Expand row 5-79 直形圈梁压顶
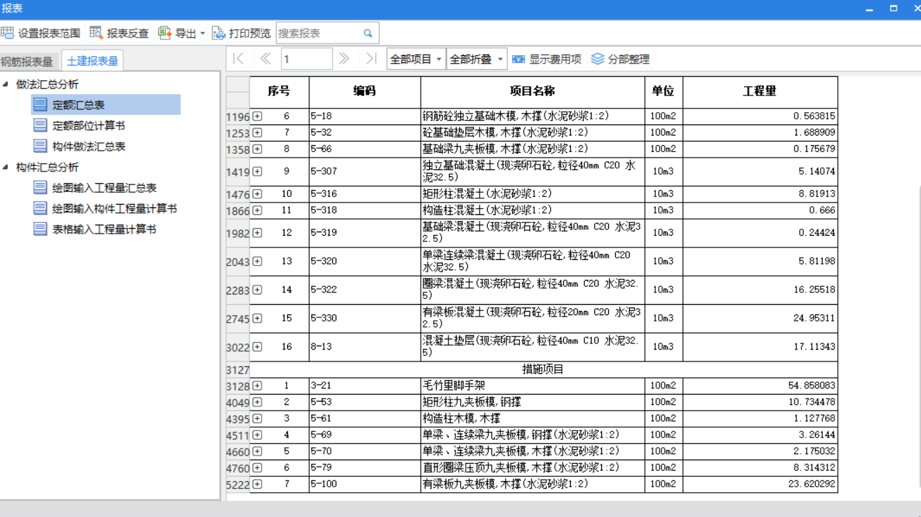921x517 pixels. point(257,468)
